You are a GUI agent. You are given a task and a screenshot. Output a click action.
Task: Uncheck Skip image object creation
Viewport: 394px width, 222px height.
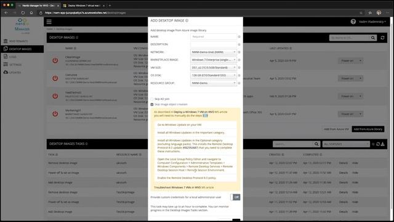pos(152,104)
